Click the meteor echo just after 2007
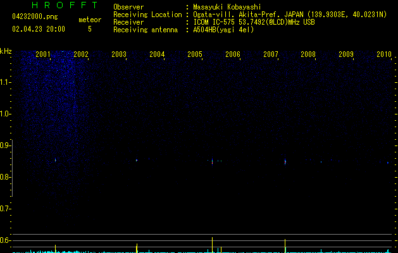Viewport: 398px width, 253px height. [285, 161]
